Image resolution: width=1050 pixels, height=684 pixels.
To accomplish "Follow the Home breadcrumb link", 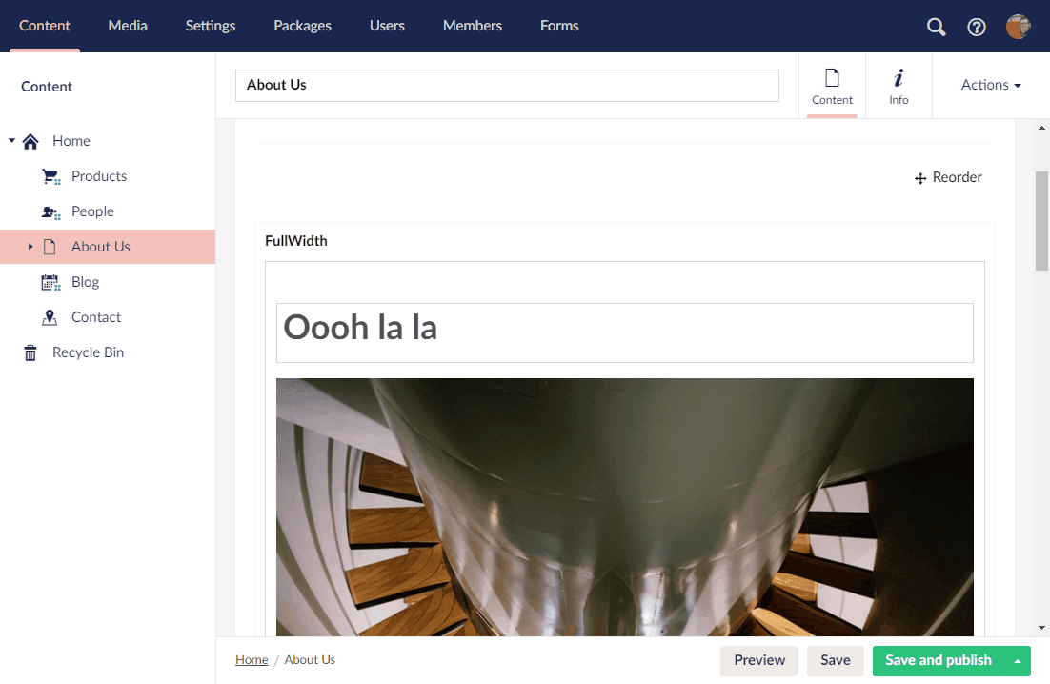I will pos(252,660).
